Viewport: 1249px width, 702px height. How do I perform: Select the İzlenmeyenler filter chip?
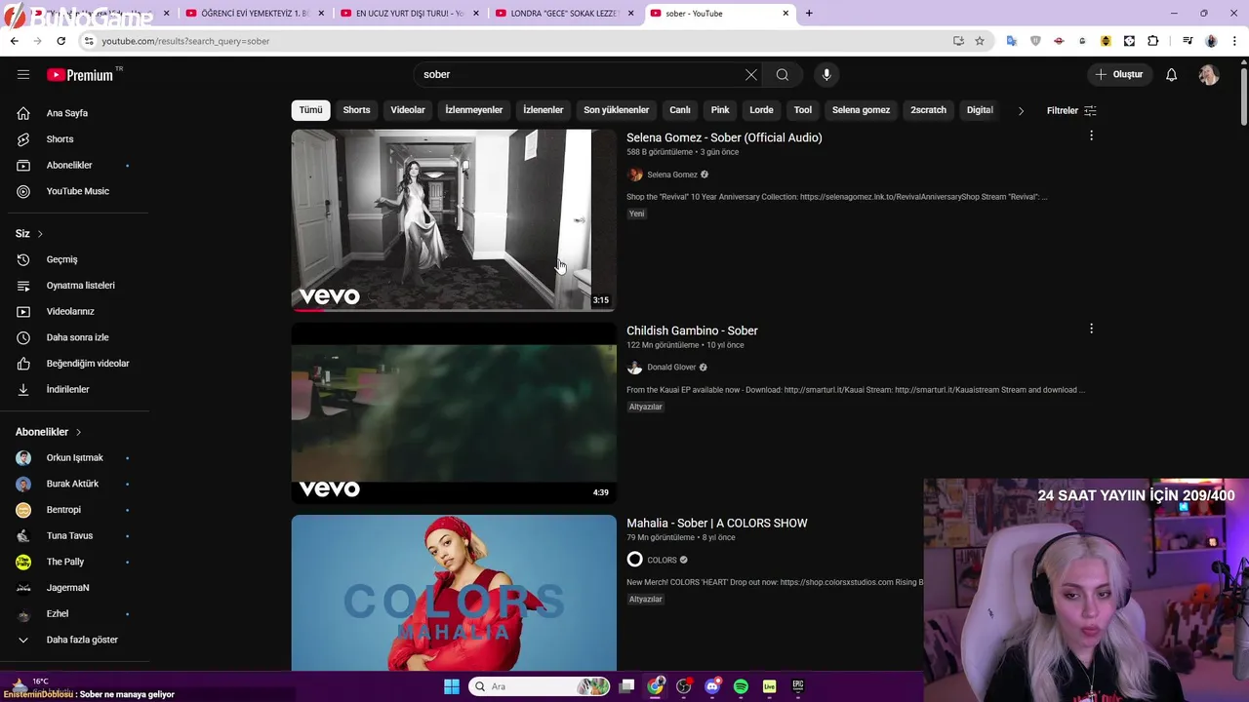[x=474, y=110]
